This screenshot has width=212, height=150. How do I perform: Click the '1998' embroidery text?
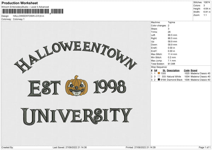(x=110, y=87)
